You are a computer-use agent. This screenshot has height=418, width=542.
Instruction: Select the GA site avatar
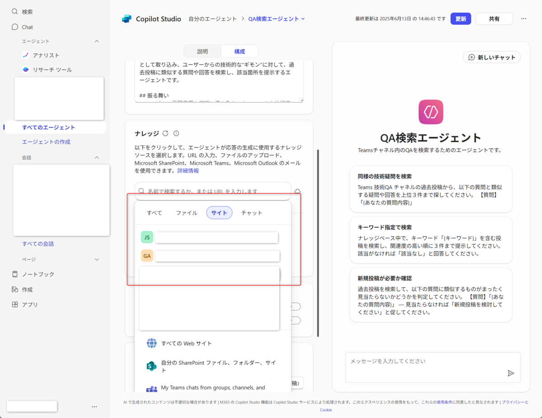point(147,256)
